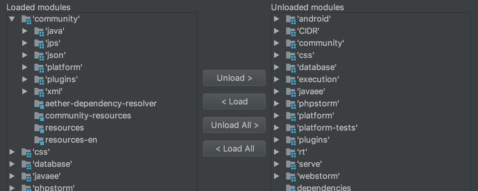Select 'community-resources' module name
Screen dimensions: 478x191
click(88, 116)
